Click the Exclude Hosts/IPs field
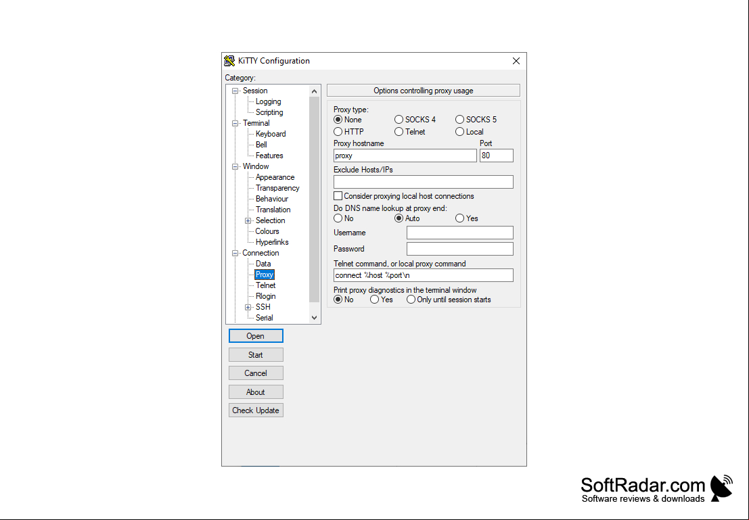 pyautogui.click(x=424, y=182)
